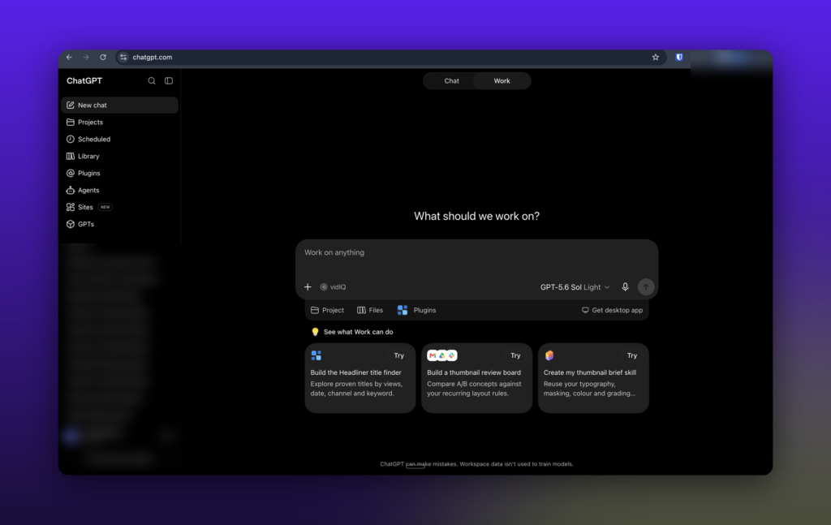Image resolution: width=831 pixels, height=525 pixels.
Task: Open Agents in the sidebar
Action: coord(120,190)
